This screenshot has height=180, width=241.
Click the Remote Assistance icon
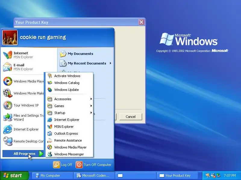(50, 140)
